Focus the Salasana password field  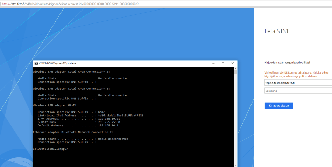[x=298, y=91]
